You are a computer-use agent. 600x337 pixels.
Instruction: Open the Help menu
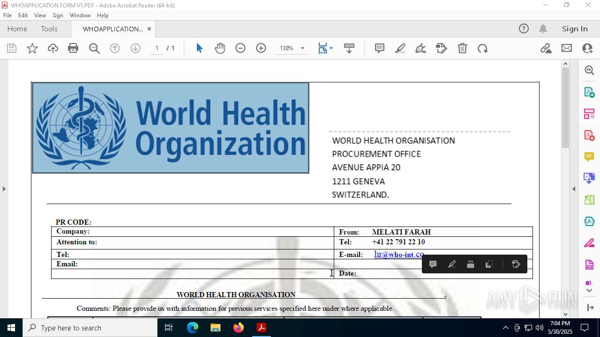103,15
